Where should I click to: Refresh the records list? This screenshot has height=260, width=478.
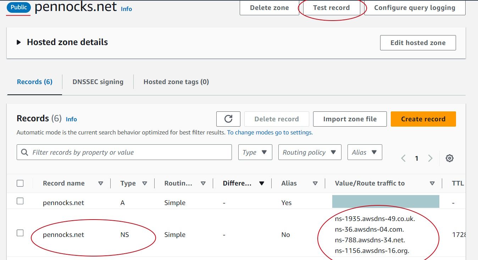[x=228, y=119]
